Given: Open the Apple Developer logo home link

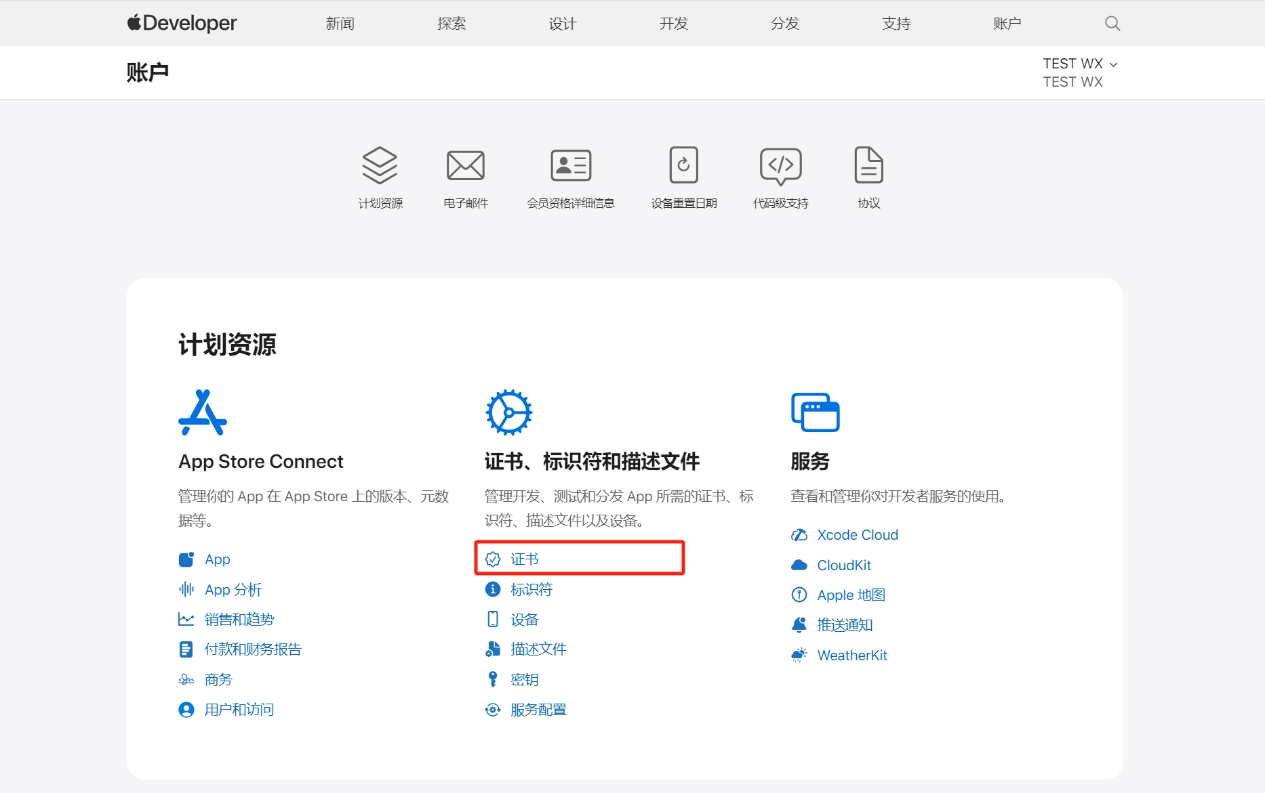Looking at the screenshot, I should tap(182, 23).
